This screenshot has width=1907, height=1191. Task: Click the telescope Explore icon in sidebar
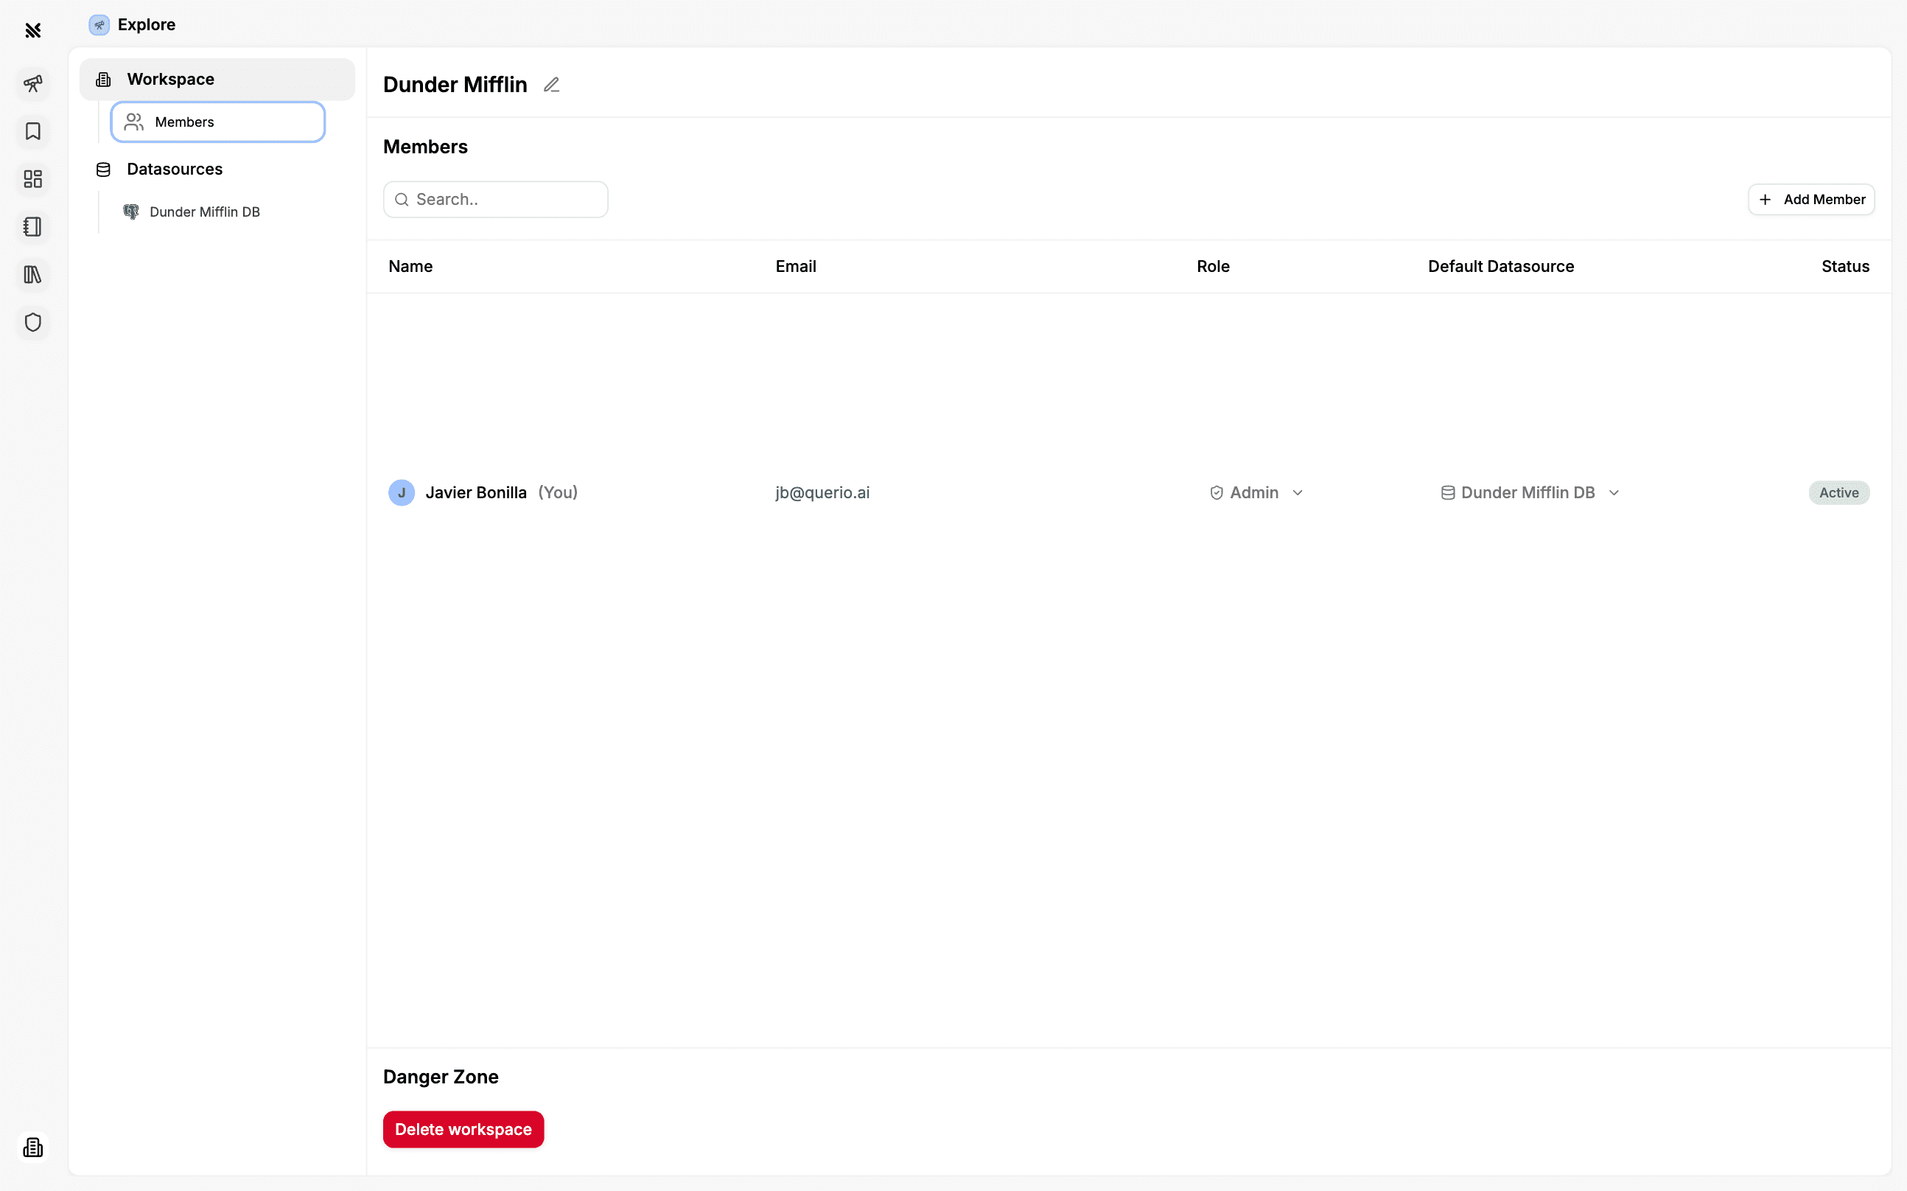pos(32,83)
